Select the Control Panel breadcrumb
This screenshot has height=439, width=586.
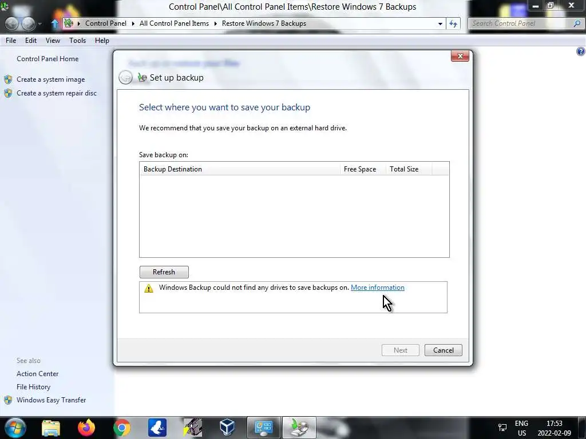coord(106,23)
